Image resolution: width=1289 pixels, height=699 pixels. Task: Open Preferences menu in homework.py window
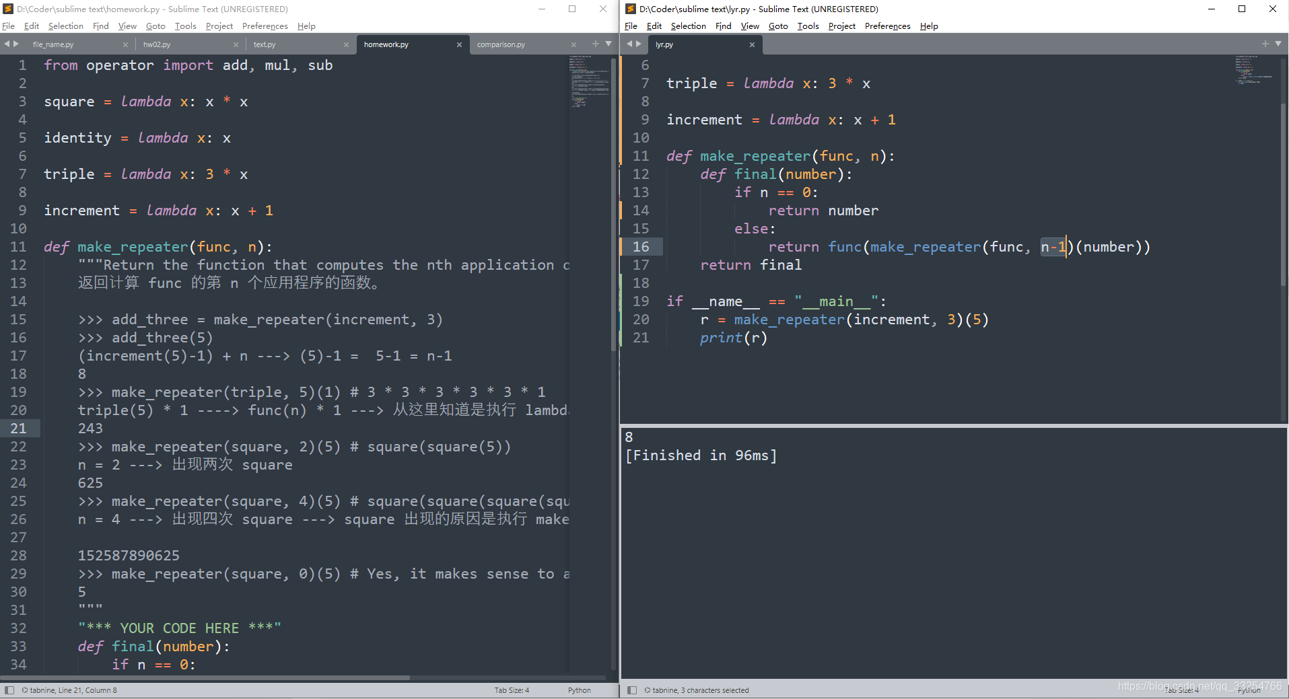coord(265,26)
